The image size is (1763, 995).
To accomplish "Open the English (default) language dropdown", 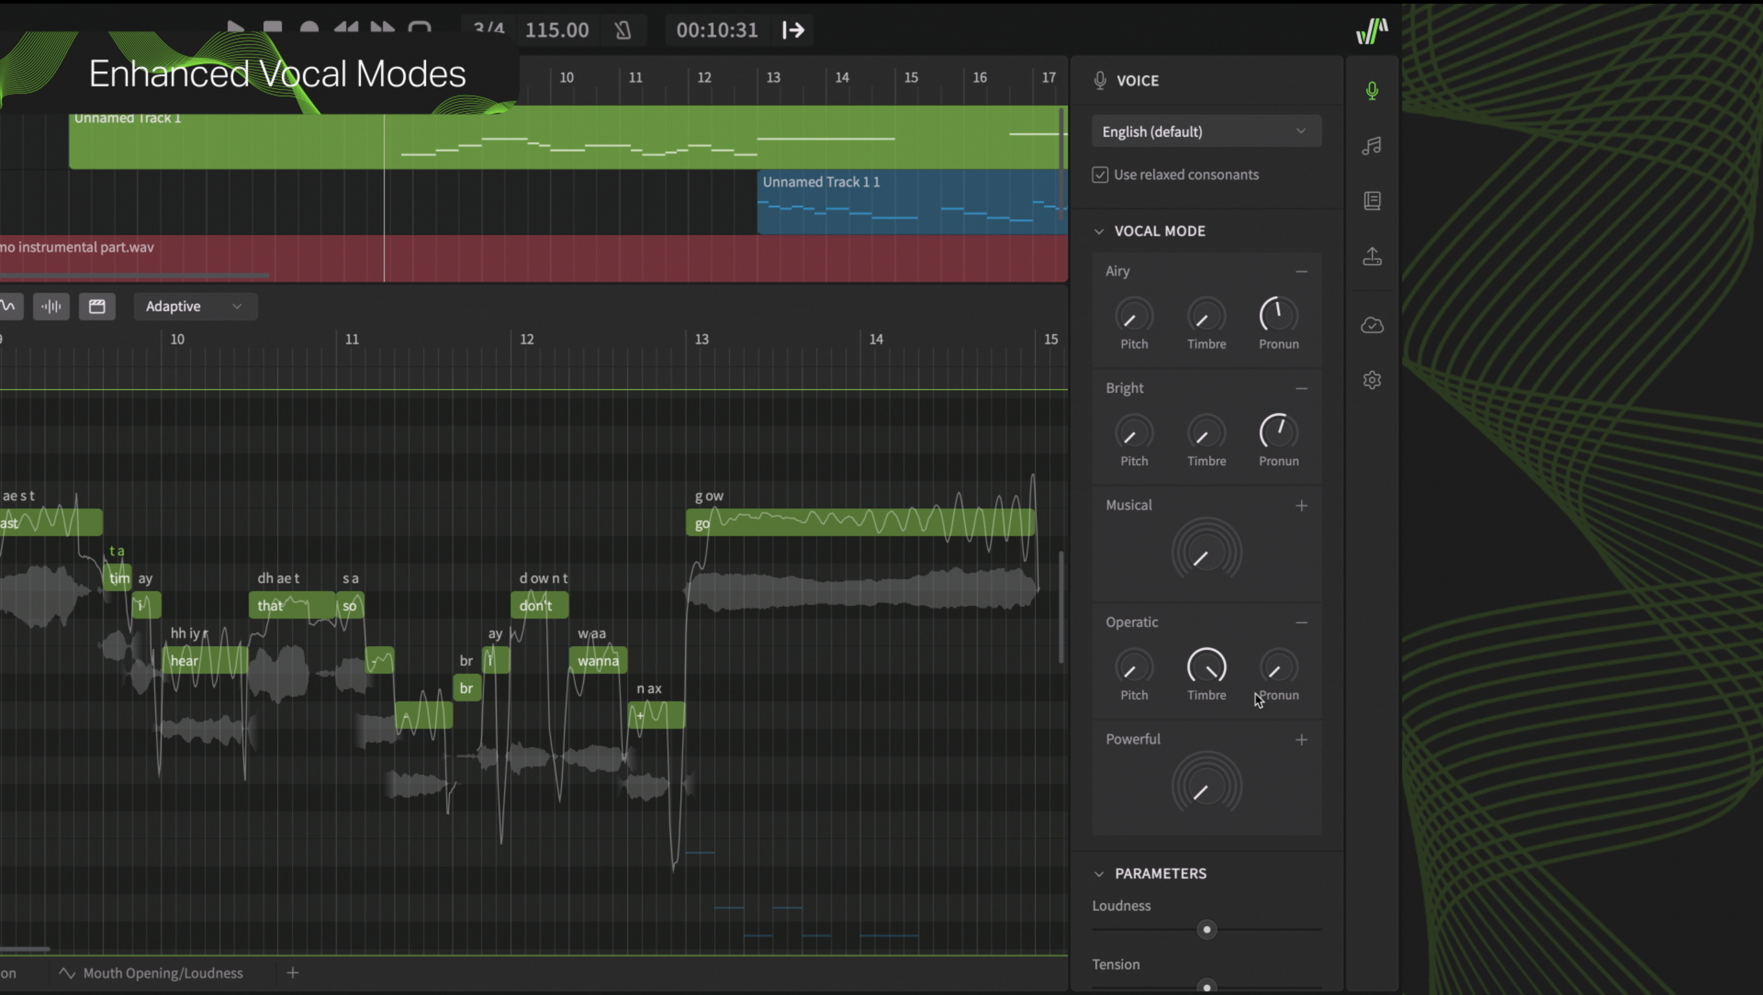I will [x=1206, y=132].
